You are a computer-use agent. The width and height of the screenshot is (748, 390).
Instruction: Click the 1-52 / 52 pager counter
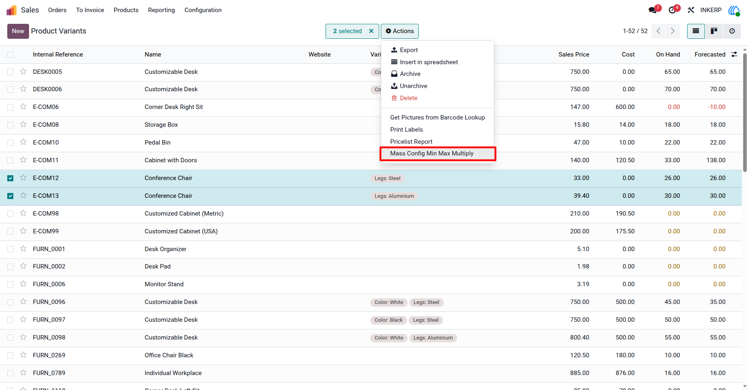click(x=635, y=31)
